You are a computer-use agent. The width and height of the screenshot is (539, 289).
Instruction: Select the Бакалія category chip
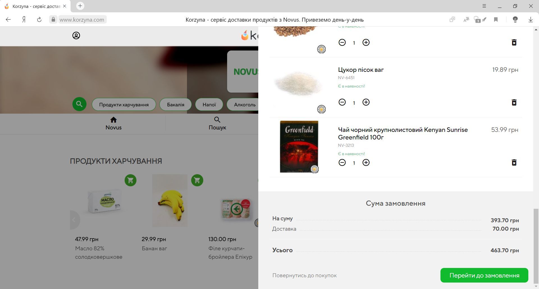pyautogui.click(x=175, y=105)
